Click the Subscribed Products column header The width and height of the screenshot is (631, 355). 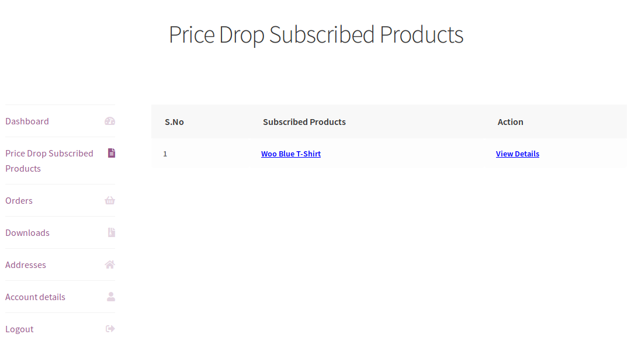click(304, 122)
